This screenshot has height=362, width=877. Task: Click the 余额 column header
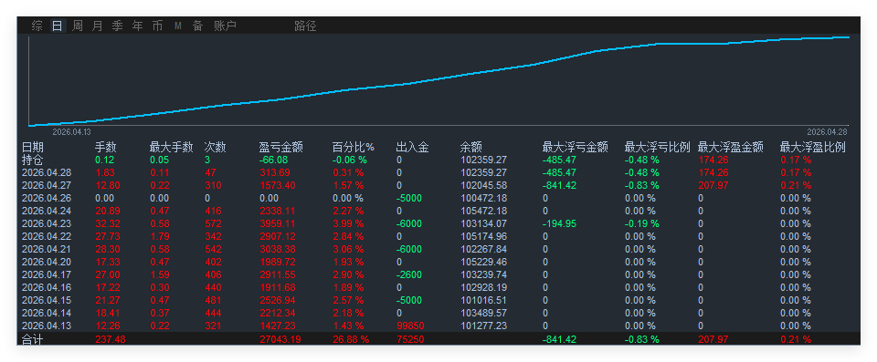click(x=471, y=148)
